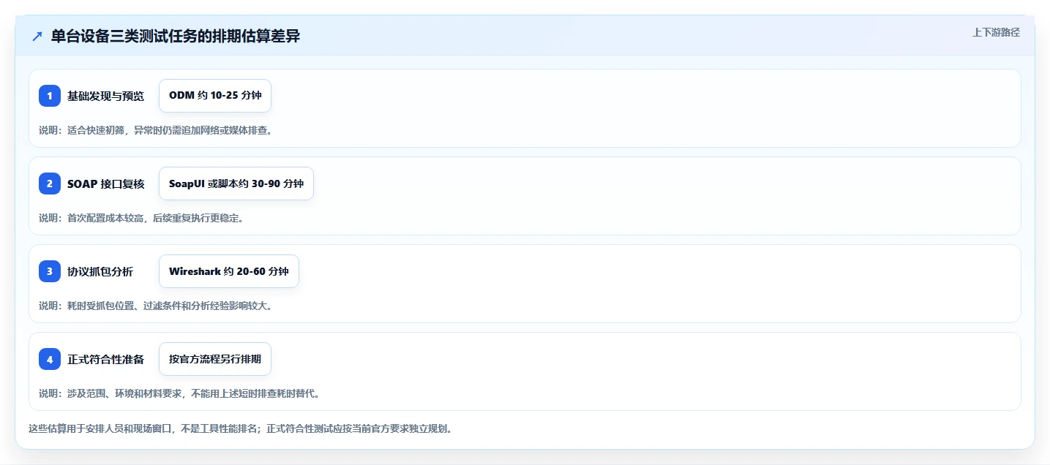Click the SOAP 接口复核 step label
1050x465 pixels.
point(106,184)
